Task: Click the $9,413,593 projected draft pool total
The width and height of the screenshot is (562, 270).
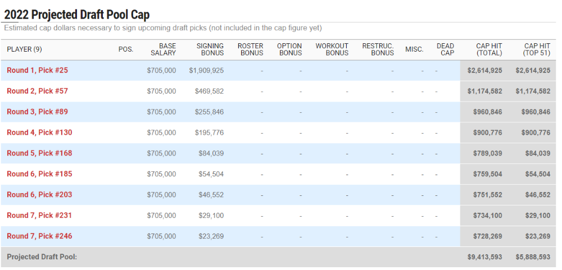Action: point(484,257)
